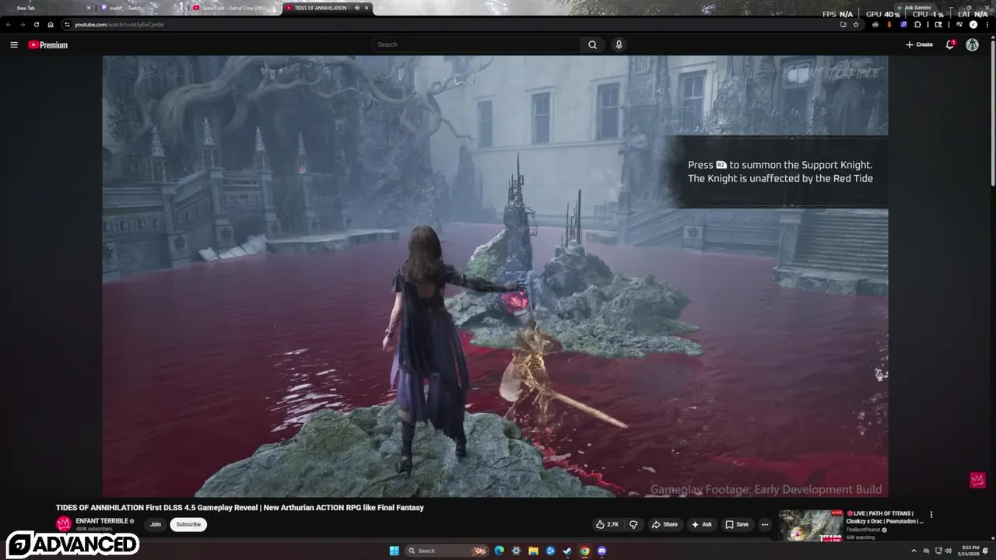Viewport: 996px width, 560px height.
Task: Open a new tab with the plus button
Action: click(x=382, y=8)
